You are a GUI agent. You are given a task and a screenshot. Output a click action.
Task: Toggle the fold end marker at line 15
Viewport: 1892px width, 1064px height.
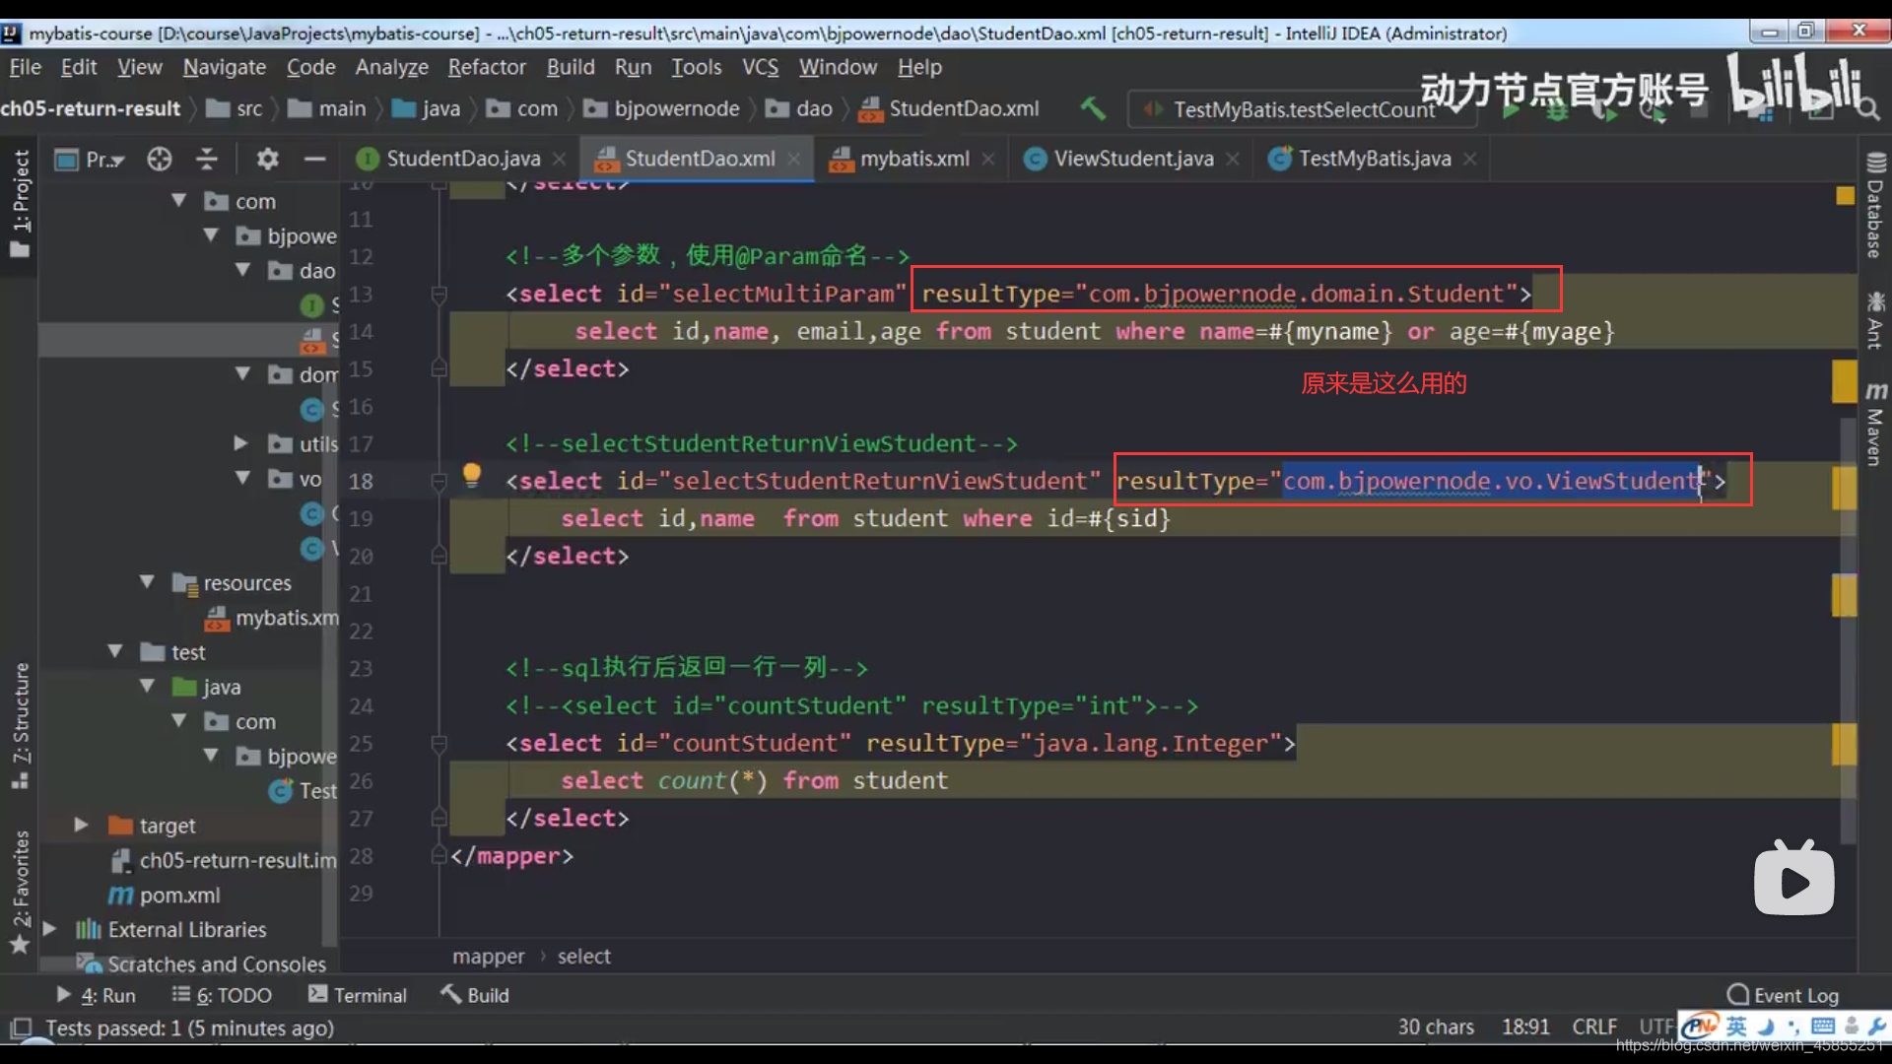coord(439,368)
